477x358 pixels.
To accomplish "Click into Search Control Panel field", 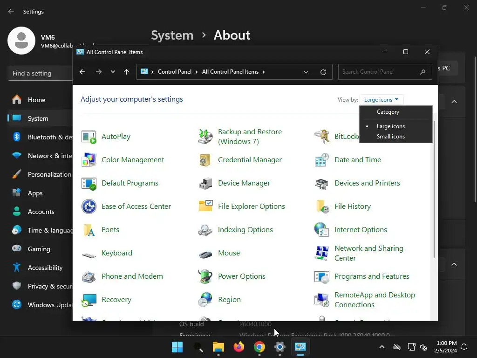I will pos(385,72).
